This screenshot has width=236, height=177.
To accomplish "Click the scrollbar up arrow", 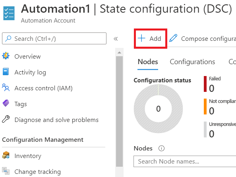I will (x=119, y=53).
